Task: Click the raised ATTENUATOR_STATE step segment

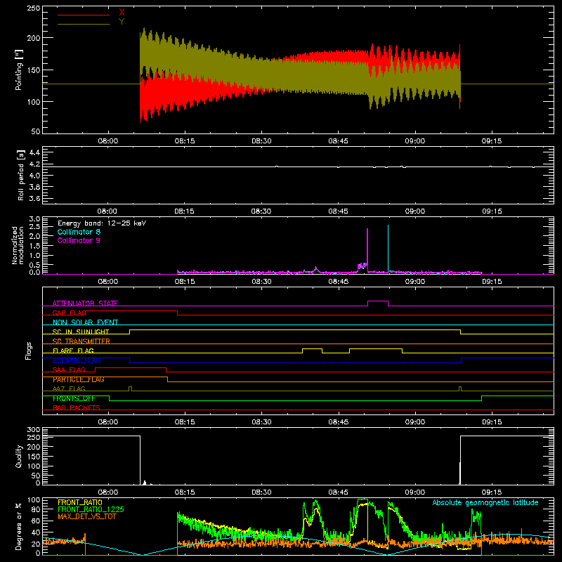Action: tap(378, 301)
